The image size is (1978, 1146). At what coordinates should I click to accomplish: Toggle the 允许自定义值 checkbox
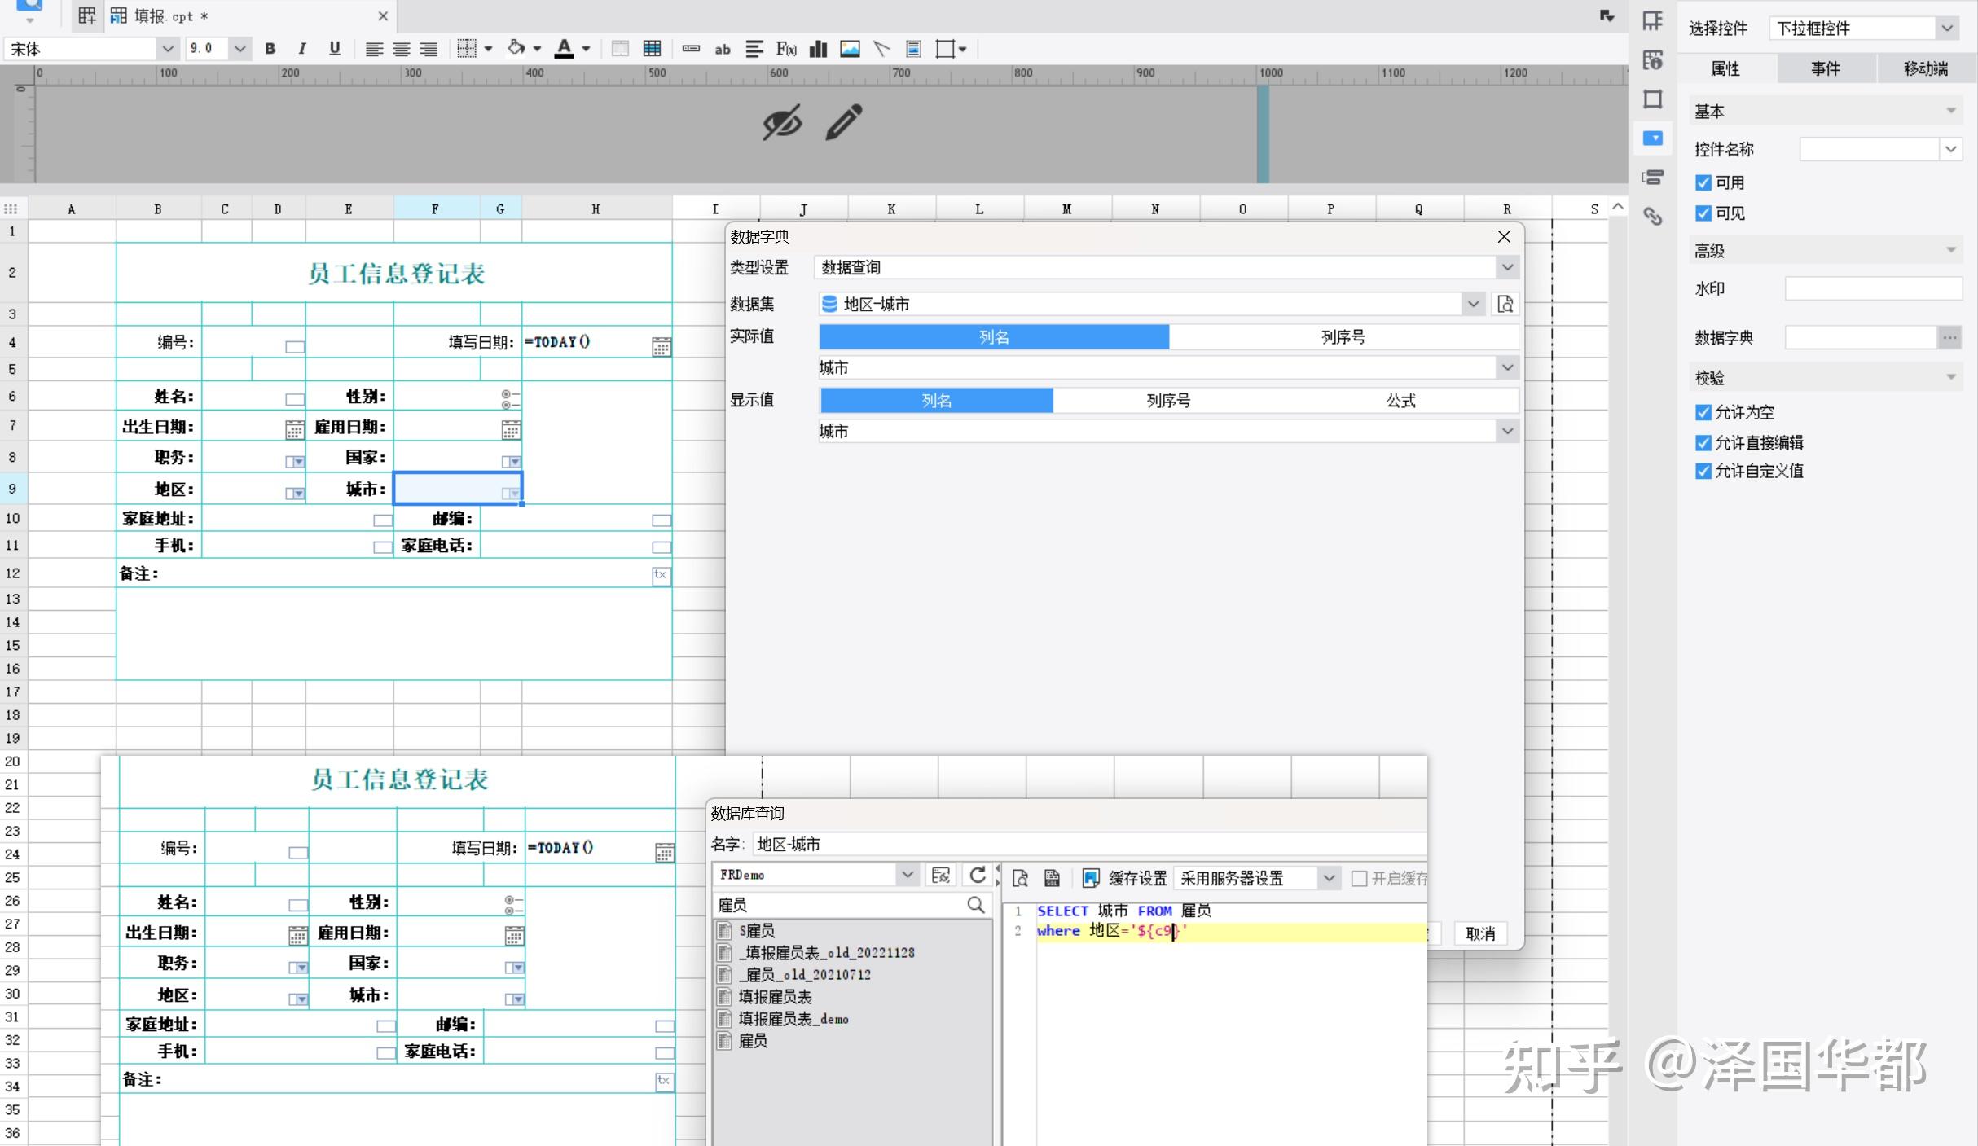point(1703,471)
